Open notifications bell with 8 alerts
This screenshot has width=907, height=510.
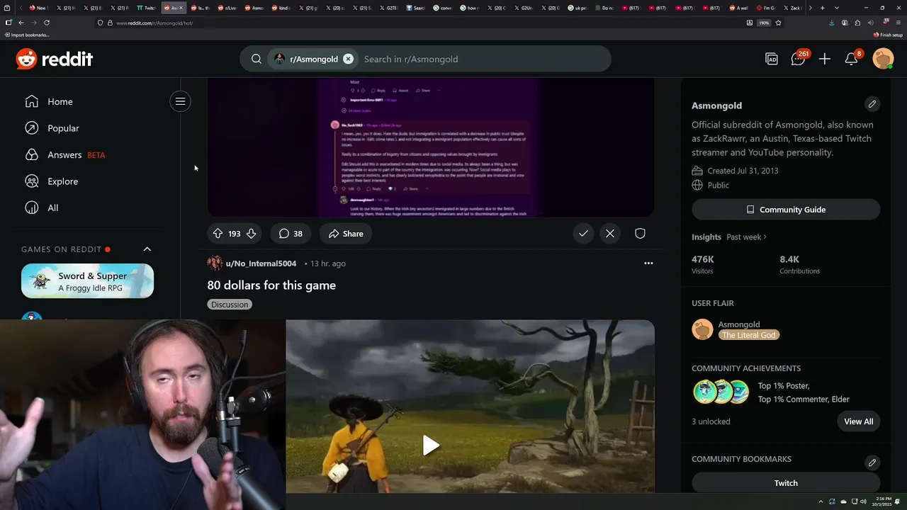coord(852,59)
